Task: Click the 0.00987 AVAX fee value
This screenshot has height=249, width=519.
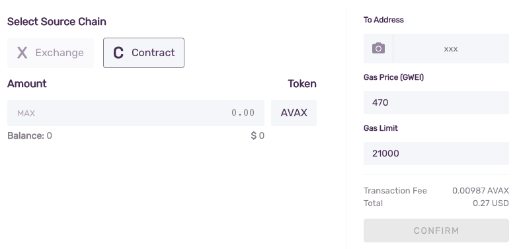Action: (x=481, y=190)
